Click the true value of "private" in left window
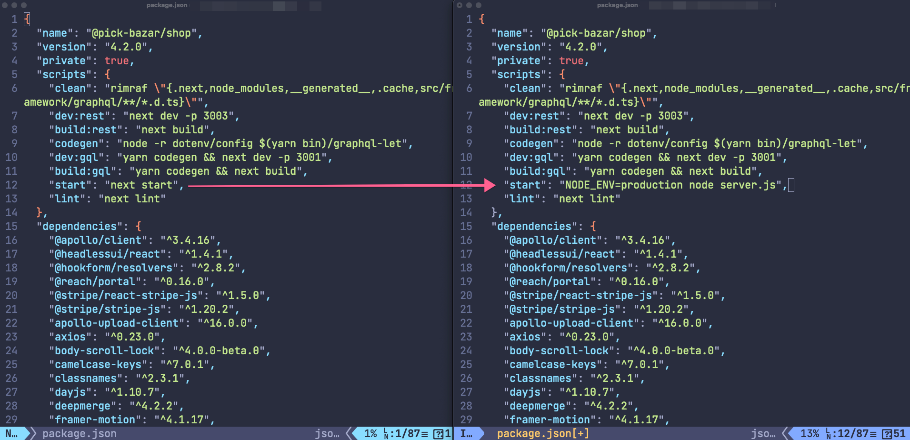The height and width of the screenshot is (440, 910). click(x=117, y=60)
